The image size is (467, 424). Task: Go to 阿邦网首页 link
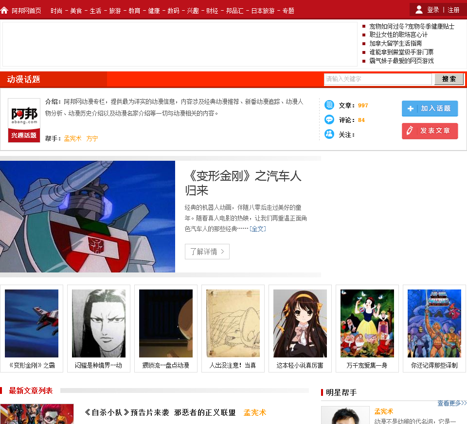click(26, 11)
